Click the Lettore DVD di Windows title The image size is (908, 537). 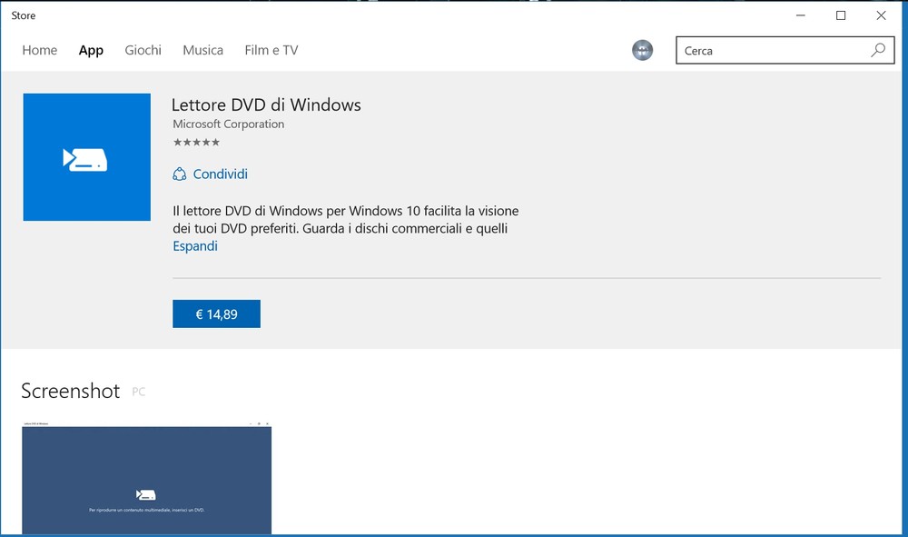tap(266, 104)
